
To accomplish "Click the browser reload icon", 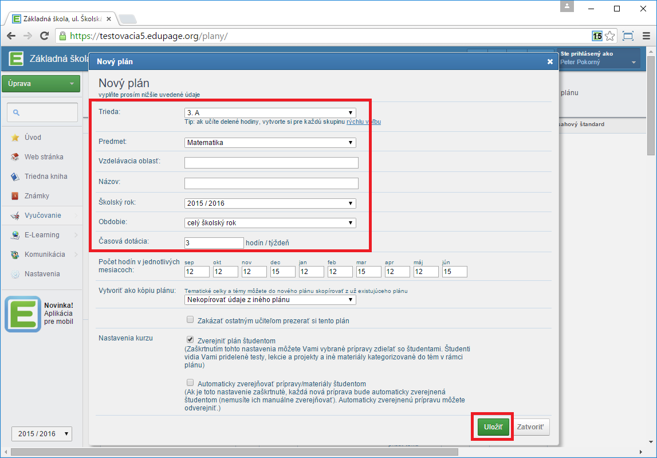I will pos(44,36).
